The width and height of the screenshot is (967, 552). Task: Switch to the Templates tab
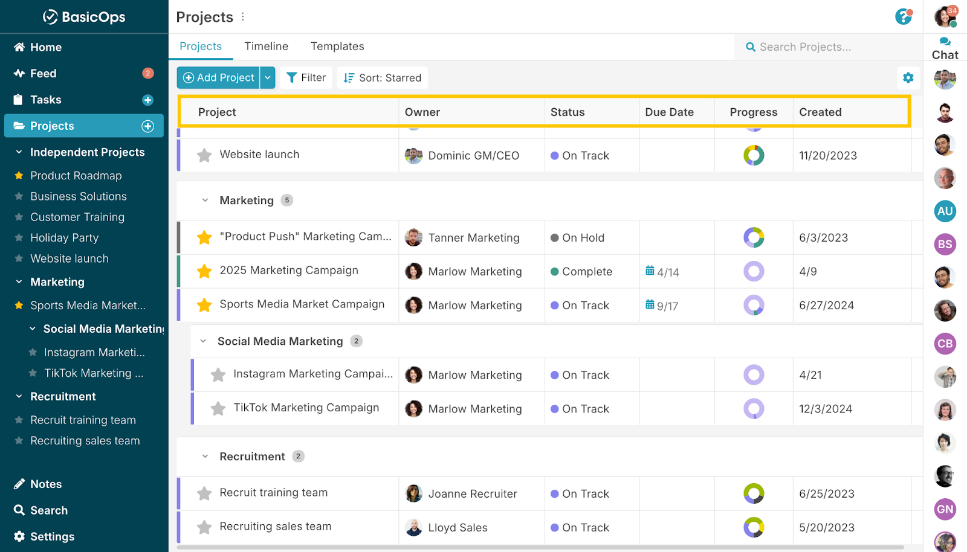click(337, 47)
